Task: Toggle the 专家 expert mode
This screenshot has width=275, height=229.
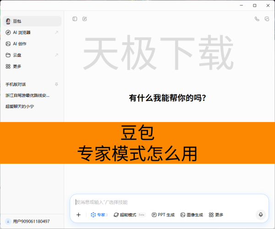Action: tap(99, 214)
